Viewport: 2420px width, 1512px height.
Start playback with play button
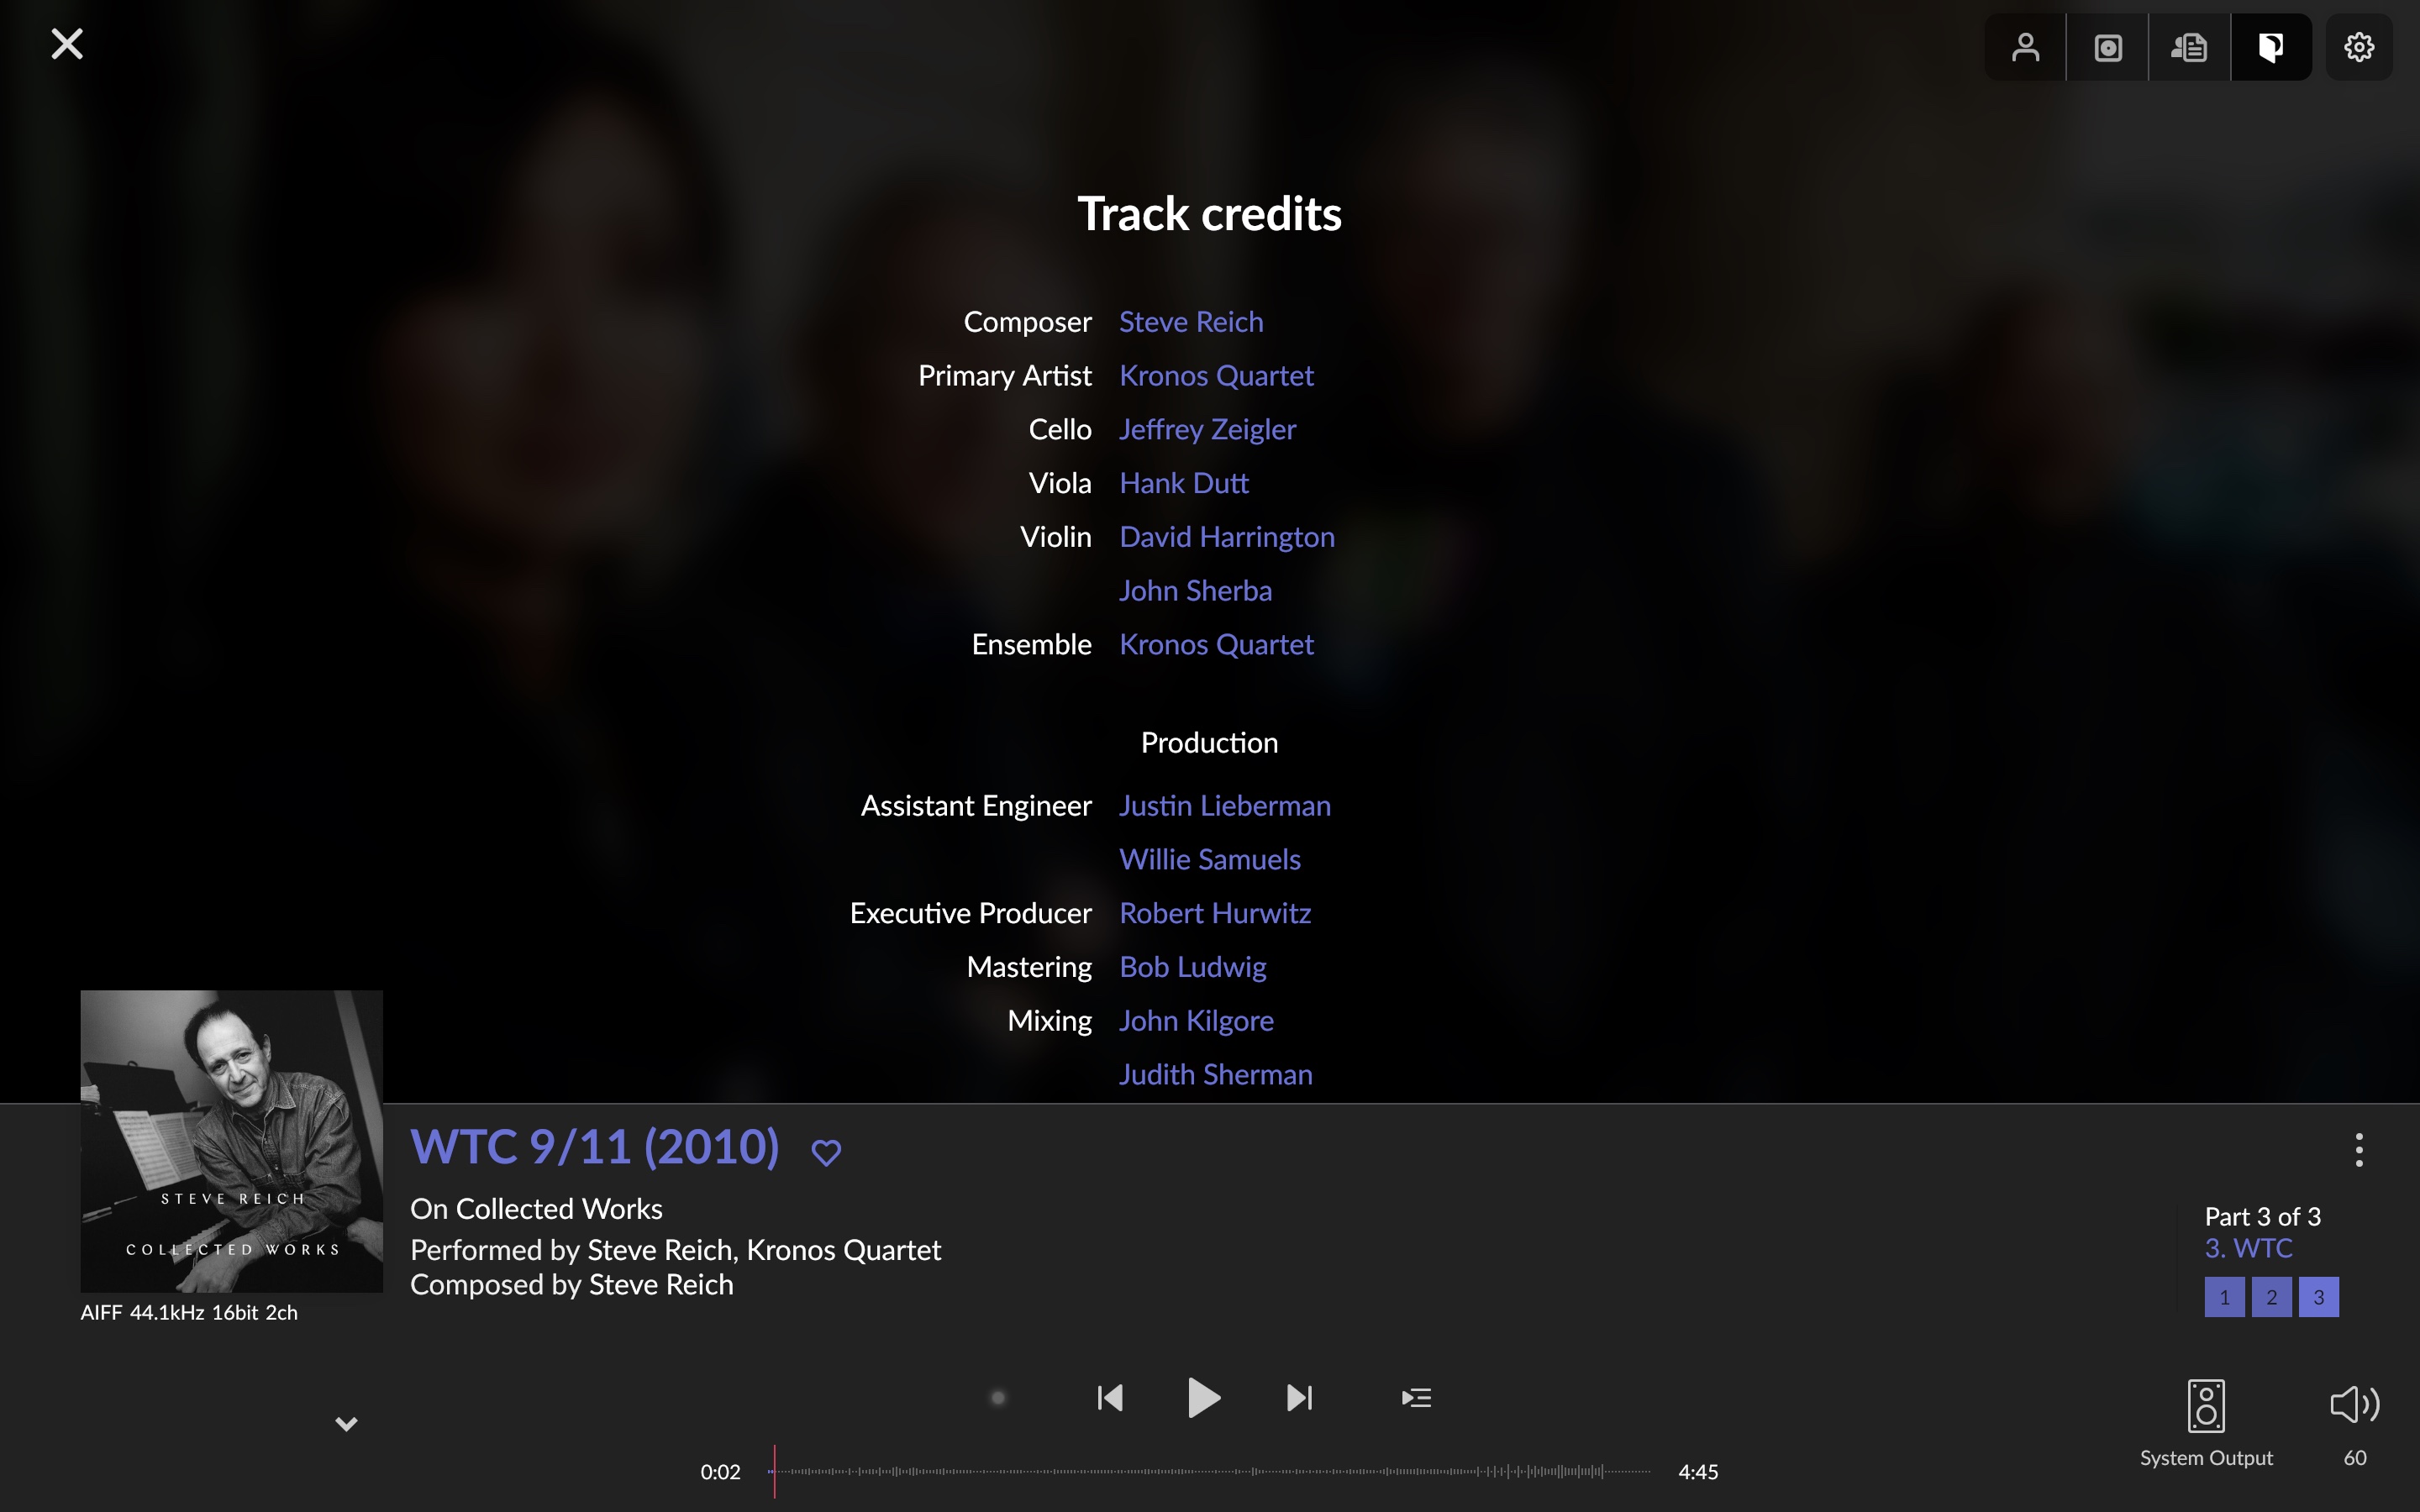click(x=1203, y=1398)
